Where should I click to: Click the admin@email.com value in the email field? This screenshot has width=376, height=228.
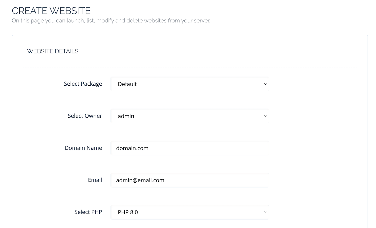click(140, 180)
